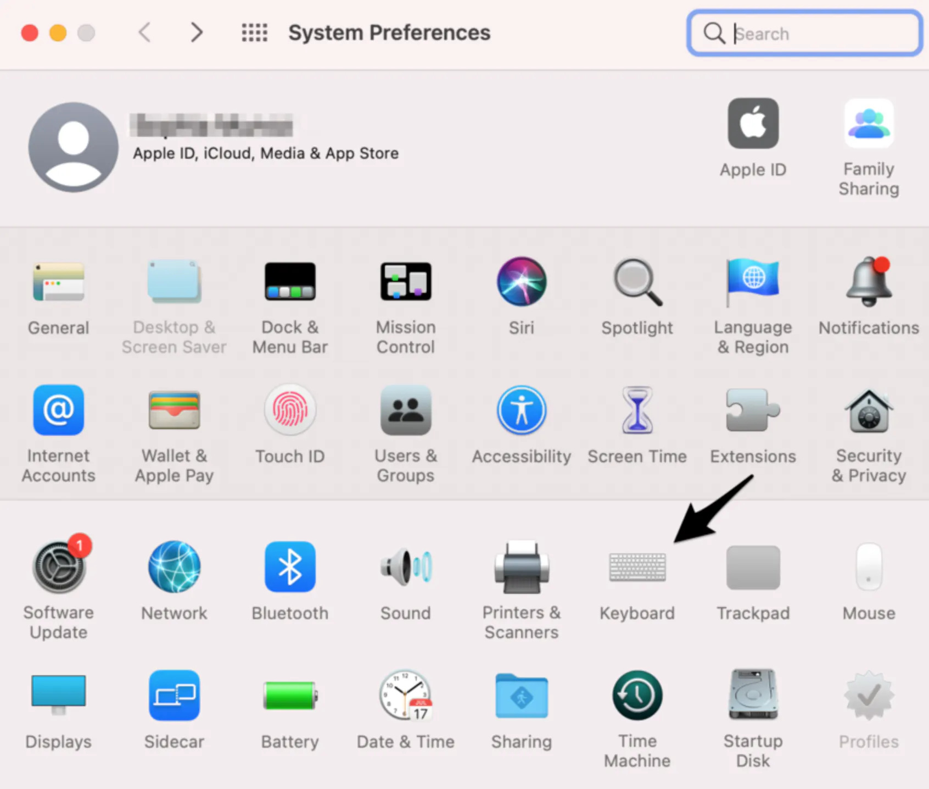Focus the Search field

pos(804,33)
